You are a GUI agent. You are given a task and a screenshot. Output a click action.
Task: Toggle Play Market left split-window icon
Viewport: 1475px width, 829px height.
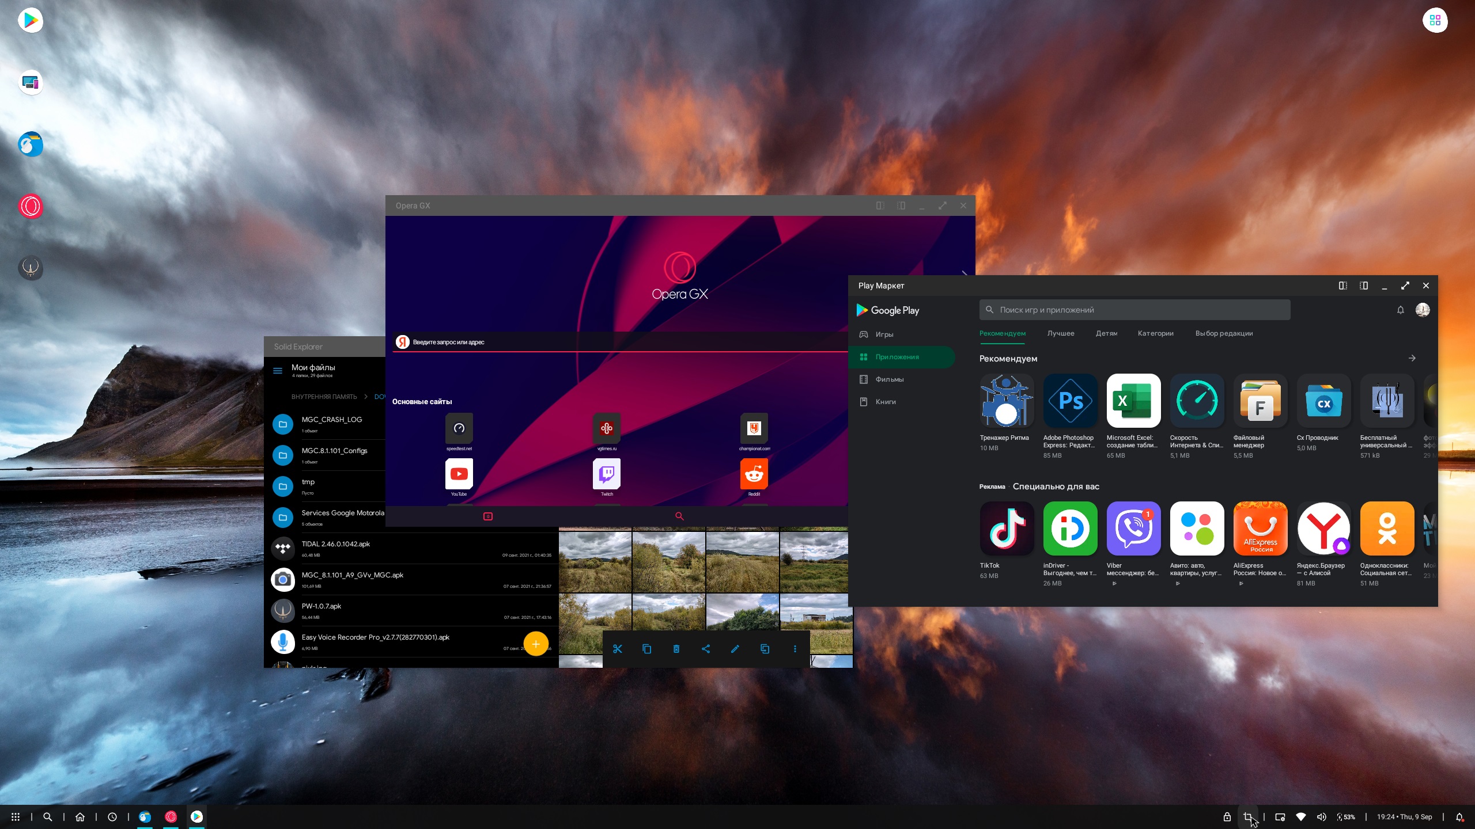click(1342, 286)
